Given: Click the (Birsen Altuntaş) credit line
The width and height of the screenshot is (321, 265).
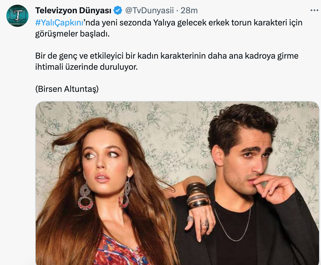Looking at the screenshot, I should pos(67,89).
